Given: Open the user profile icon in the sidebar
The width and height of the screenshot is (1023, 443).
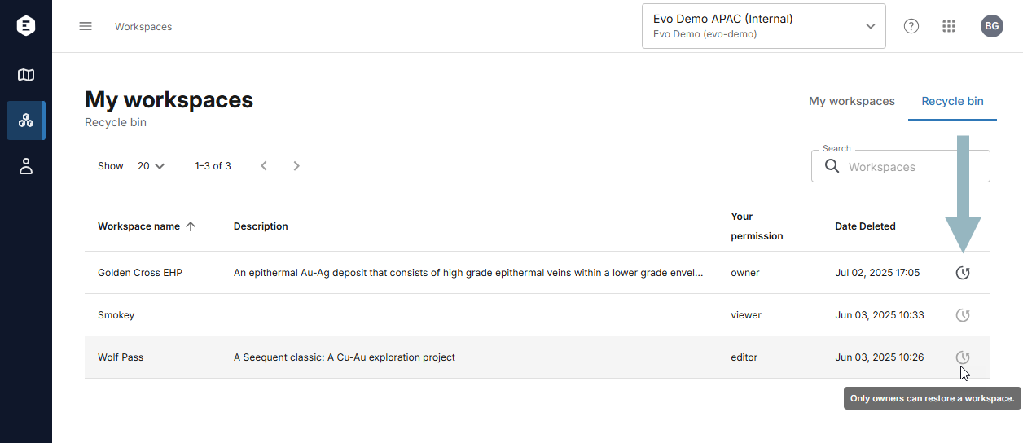Looking at the screenshot, I should (x=26, y=166).
